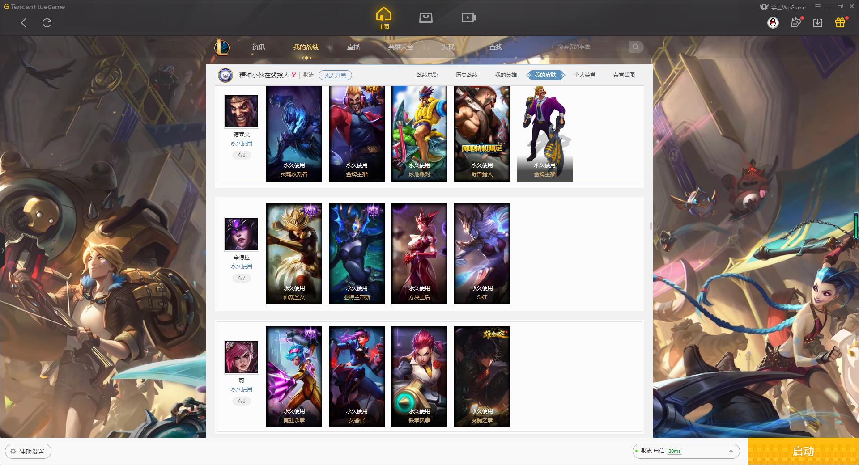Open the 野兽猎人 skin card

click(482, 134)
